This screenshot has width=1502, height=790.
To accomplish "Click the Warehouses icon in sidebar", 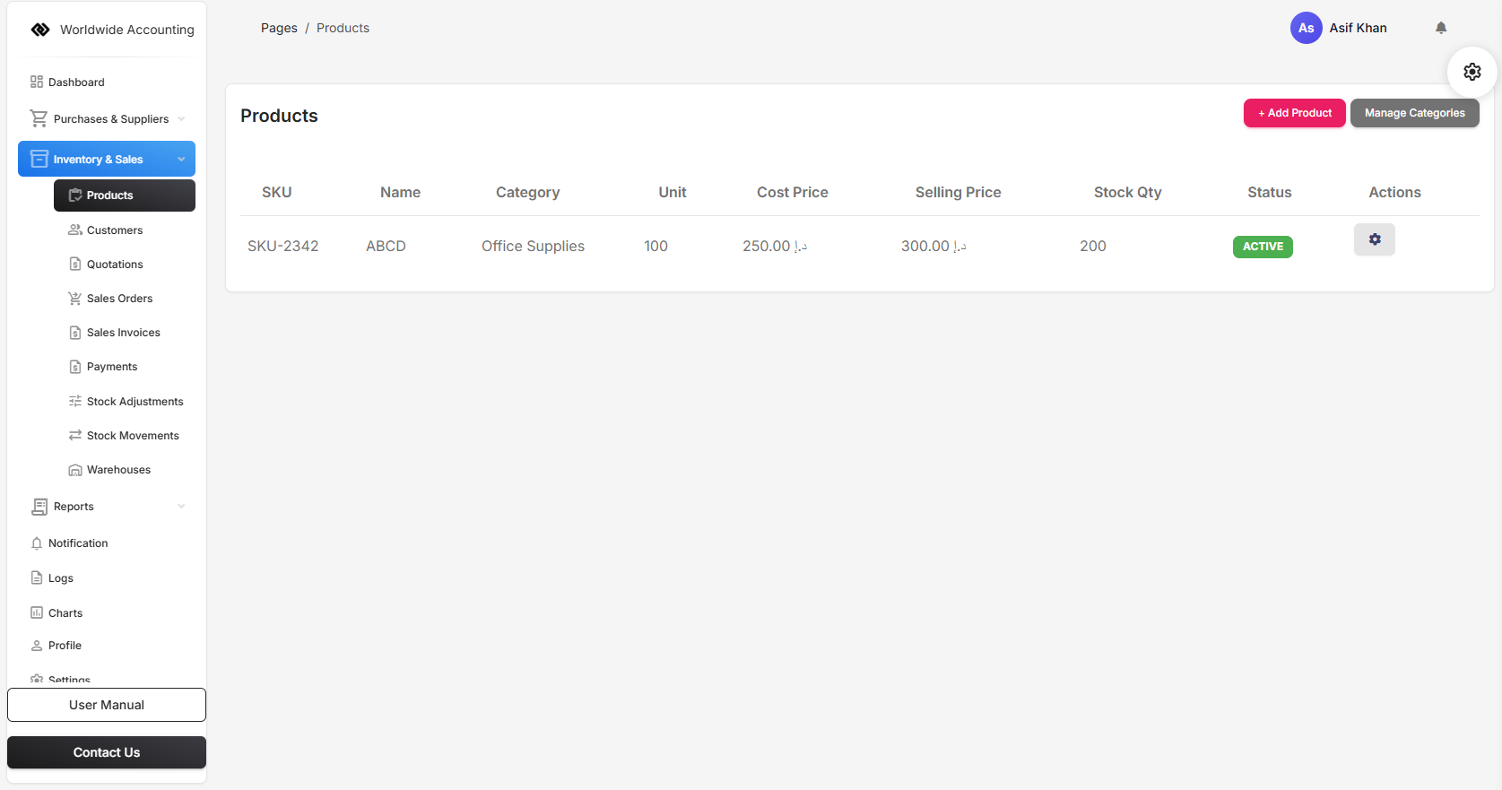I will pos(75,470).
